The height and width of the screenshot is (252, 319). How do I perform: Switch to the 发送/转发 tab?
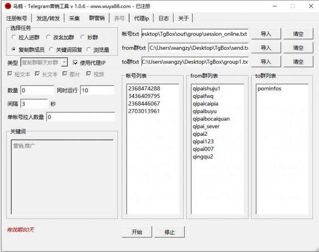[x=48, y=18]
